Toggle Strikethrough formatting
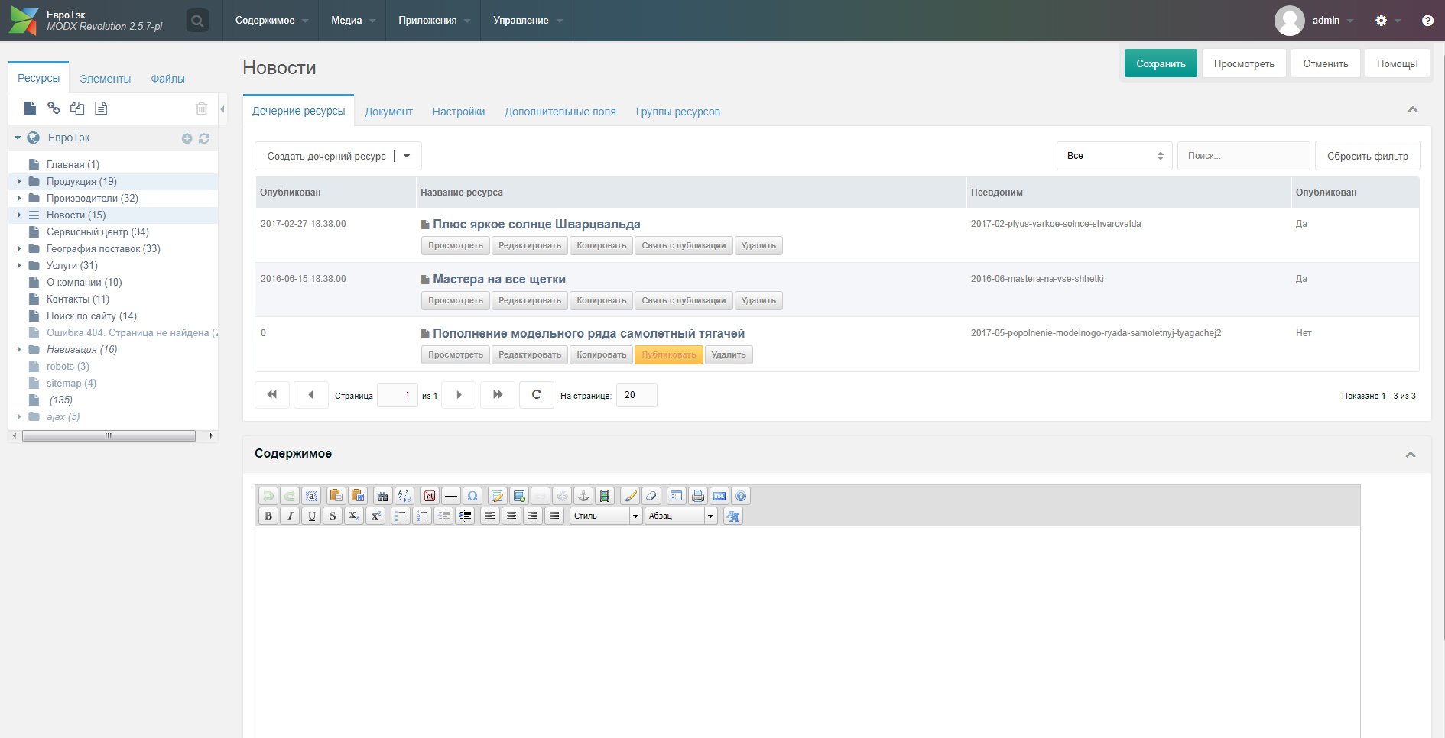 [333, 516]
